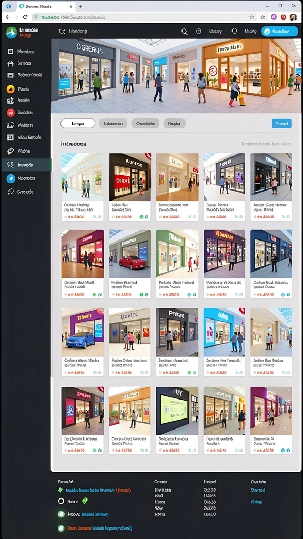Select the white circle radio in footer
Image resolution: width=303 pixels, height=539 pixels.
pyautogui.click(x=61, y=501)
